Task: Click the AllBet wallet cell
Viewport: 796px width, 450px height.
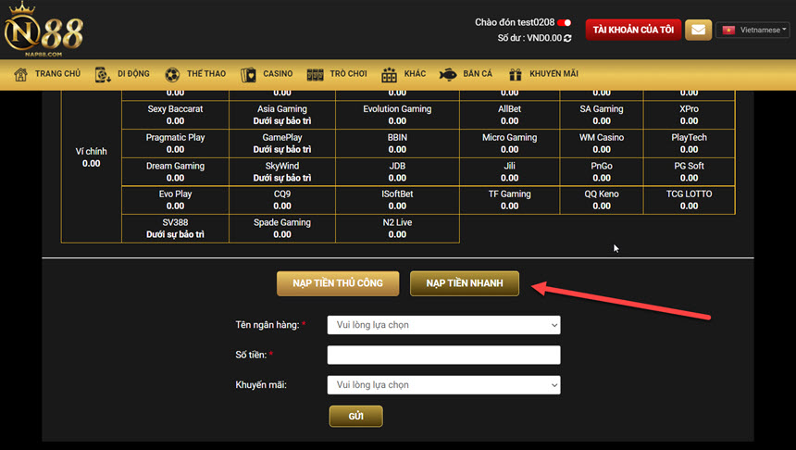Action: coord(509,115)
